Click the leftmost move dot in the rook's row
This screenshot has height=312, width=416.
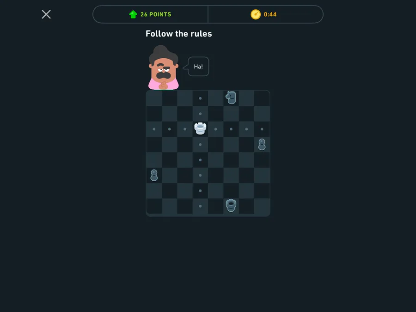click(x=154, y=129)
